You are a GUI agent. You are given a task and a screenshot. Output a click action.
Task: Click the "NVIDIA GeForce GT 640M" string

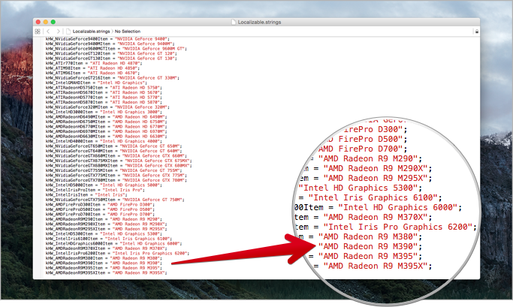[x=149, y=152]
